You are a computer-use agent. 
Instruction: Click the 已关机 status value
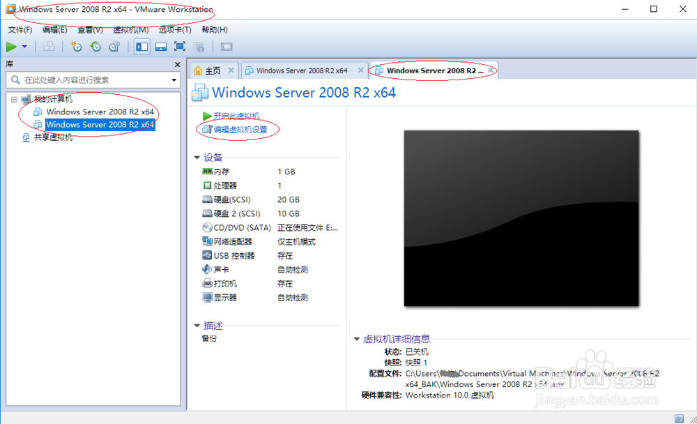(x=417, y=352)
